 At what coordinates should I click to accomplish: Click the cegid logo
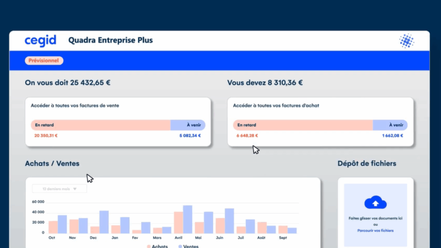[x=41, y=41]
